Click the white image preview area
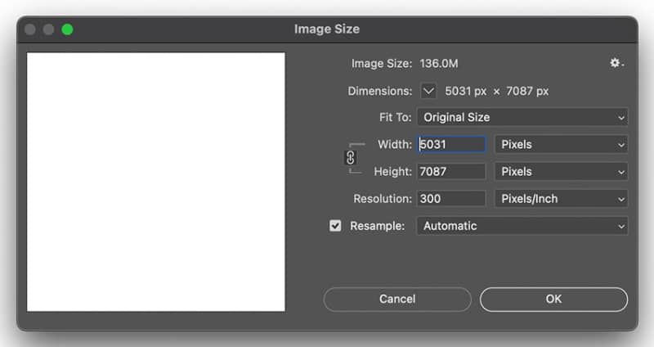 156,182
